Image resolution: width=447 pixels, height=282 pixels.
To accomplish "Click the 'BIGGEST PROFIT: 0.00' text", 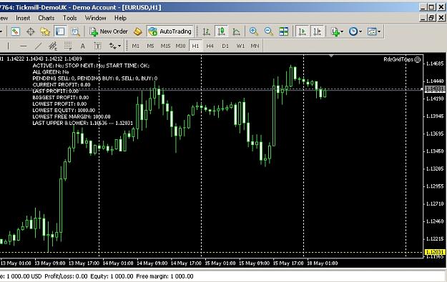I will [61, 98].
